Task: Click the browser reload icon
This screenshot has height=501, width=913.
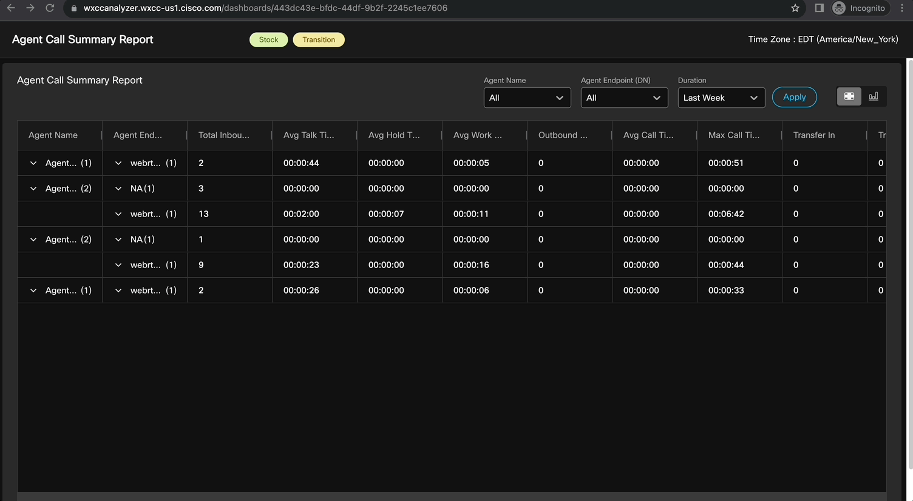Action: (50, 8)
